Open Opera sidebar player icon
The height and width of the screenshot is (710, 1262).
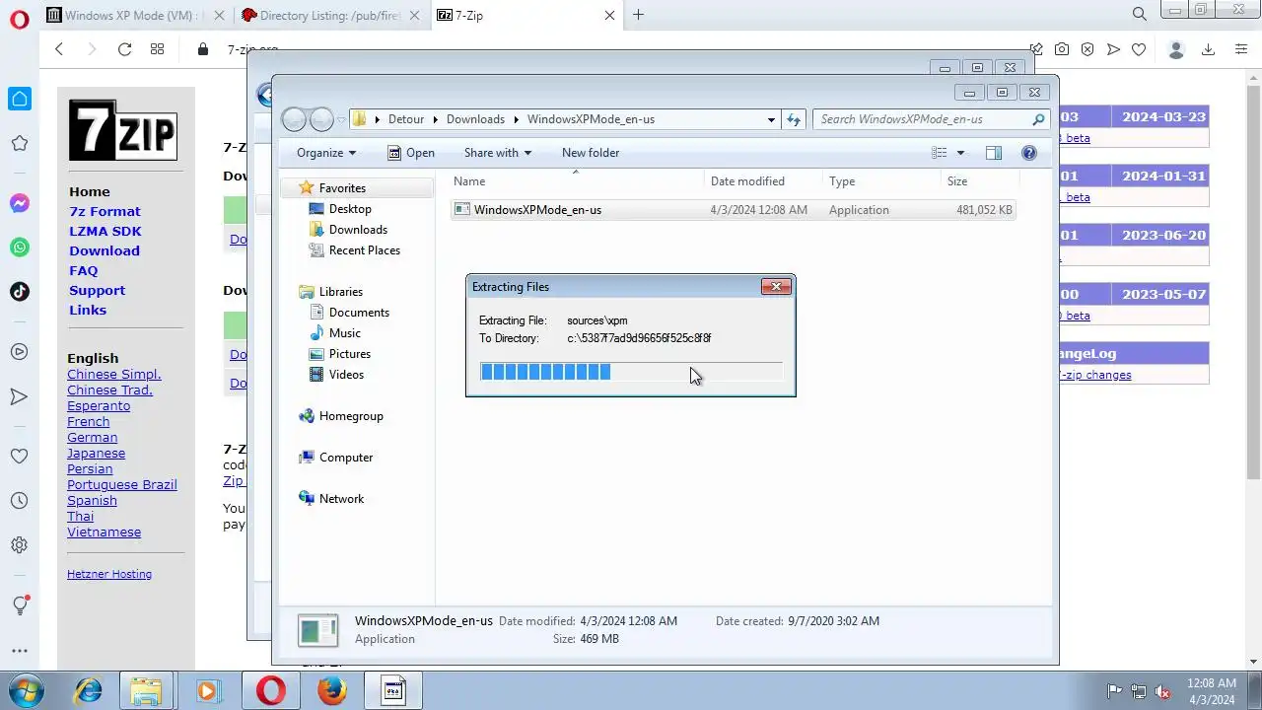(19, 352)
